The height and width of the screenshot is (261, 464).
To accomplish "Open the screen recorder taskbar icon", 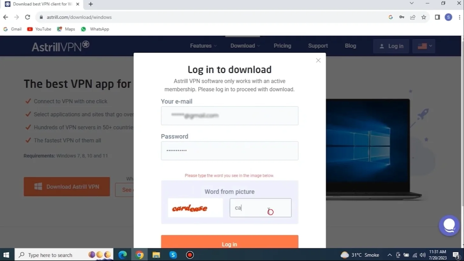I will (190, 255).
